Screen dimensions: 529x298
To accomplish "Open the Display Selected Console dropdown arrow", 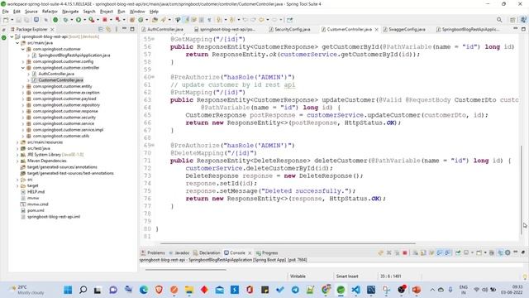I will [x=472, y=252].
